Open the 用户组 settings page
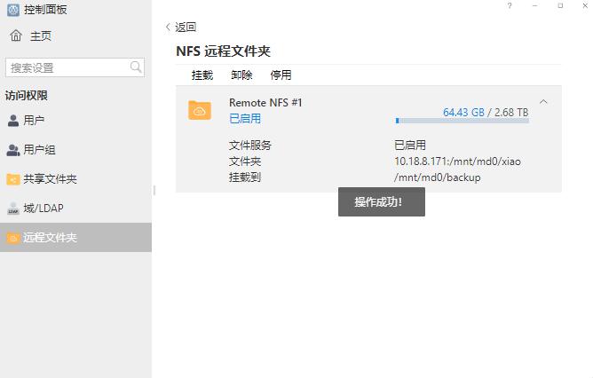593x378 pixels. (x=39, y=150)
